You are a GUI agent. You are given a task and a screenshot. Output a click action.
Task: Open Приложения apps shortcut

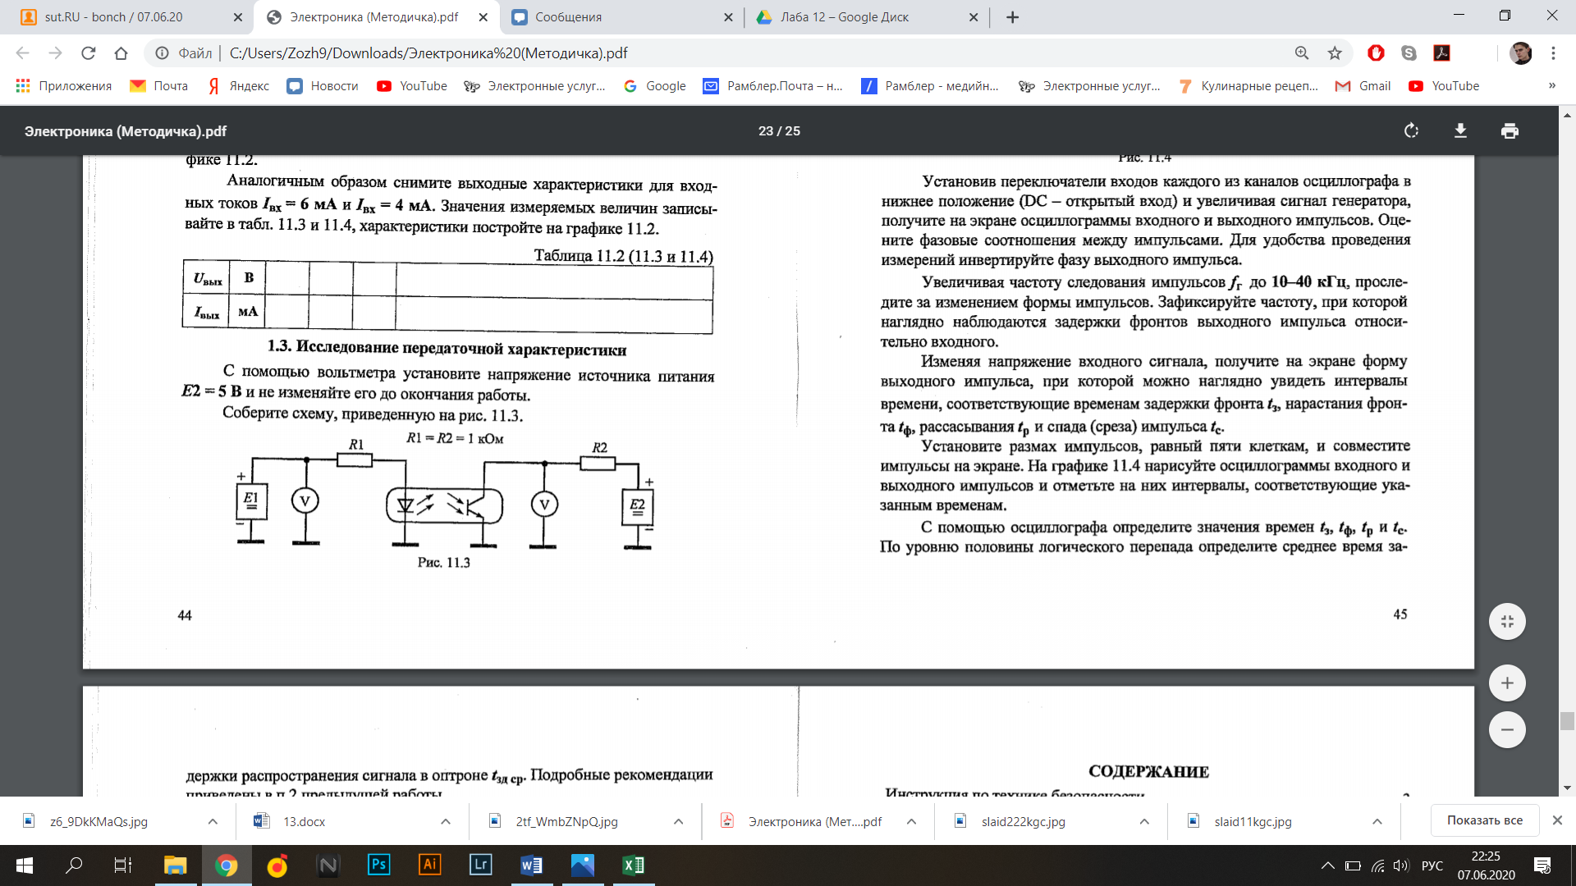(64, 86)
